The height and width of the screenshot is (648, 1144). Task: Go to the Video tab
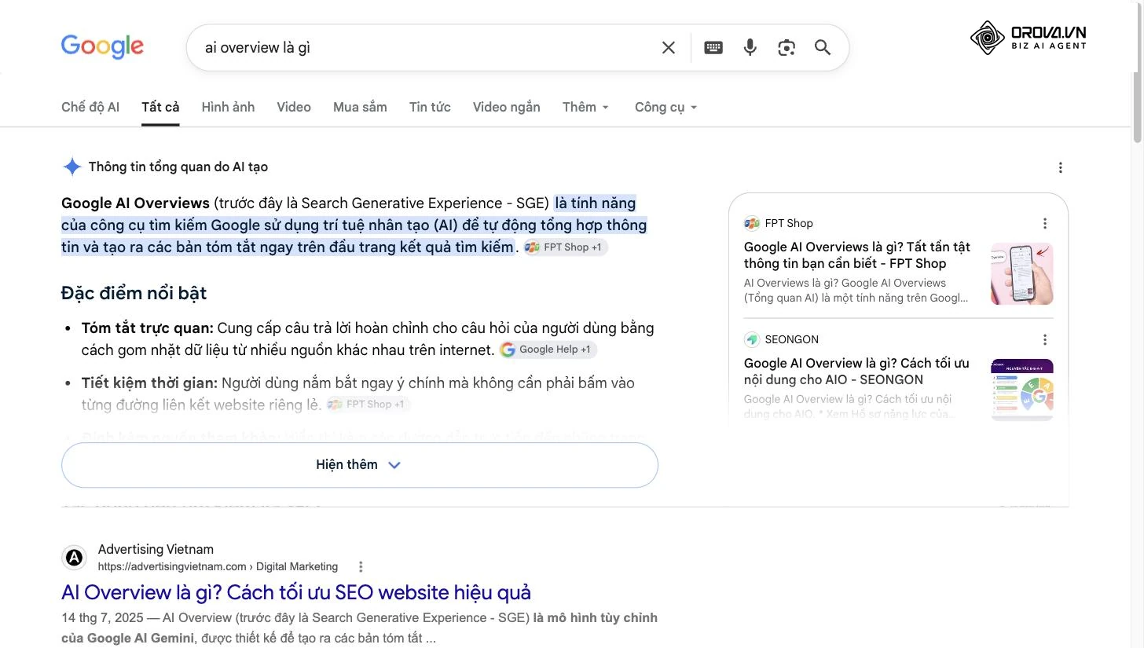[x=294, y=107]
